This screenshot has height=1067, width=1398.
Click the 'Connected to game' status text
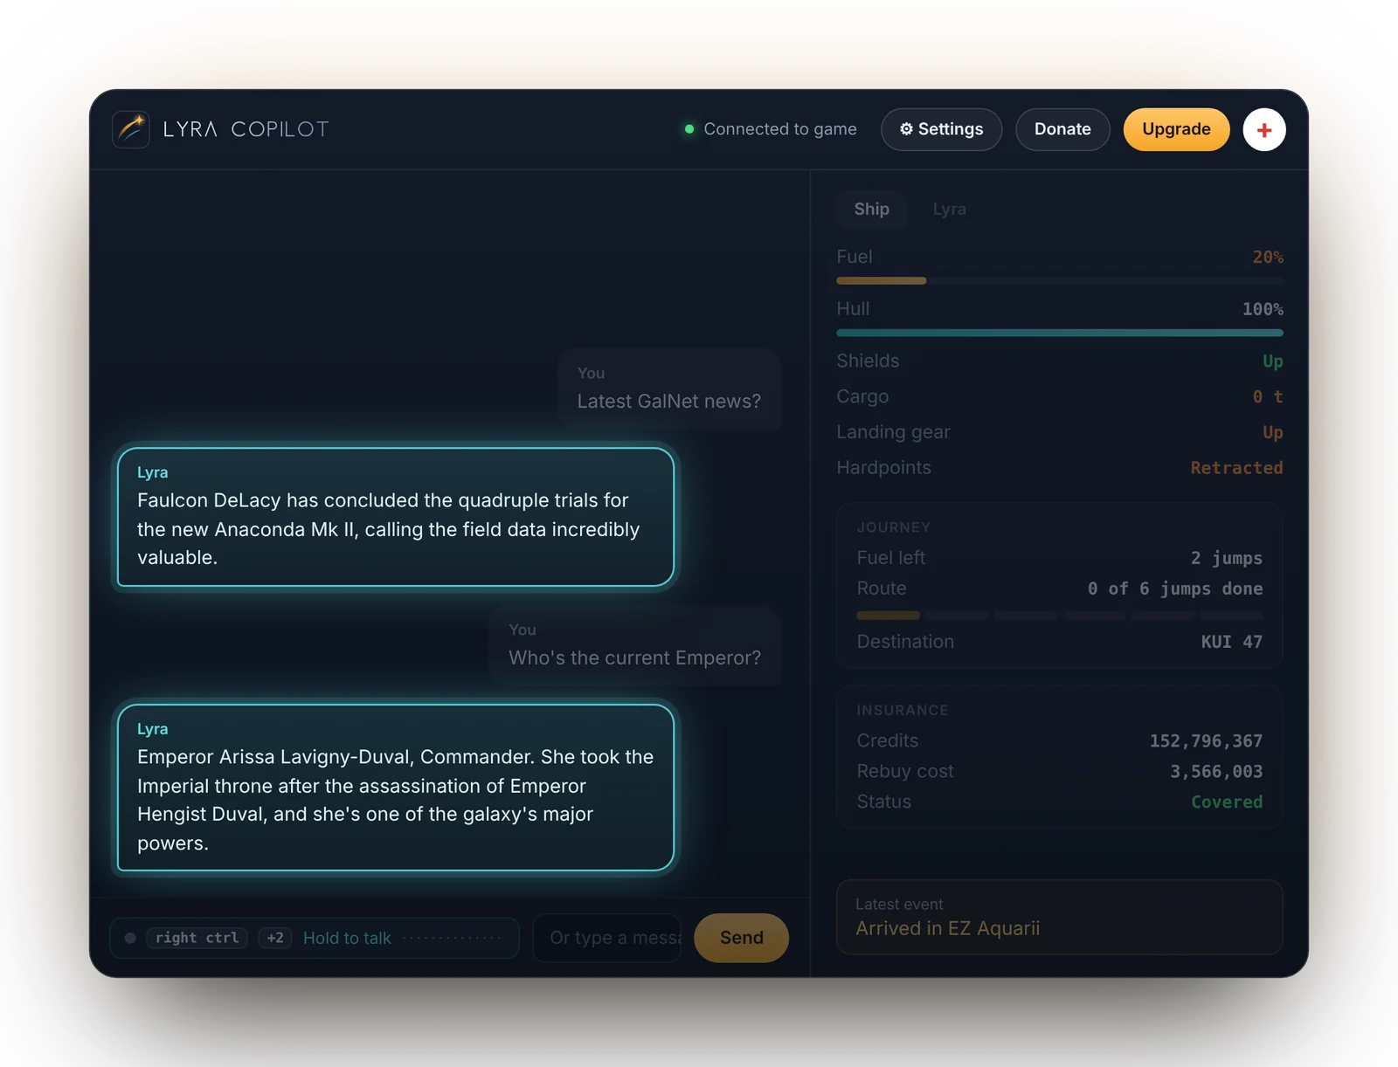[x=780, y=129]
